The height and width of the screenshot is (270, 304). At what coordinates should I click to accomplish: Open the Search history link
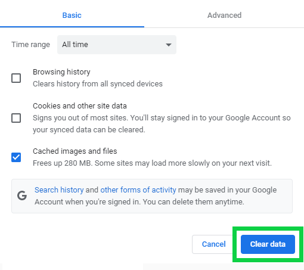pos(59,190)
